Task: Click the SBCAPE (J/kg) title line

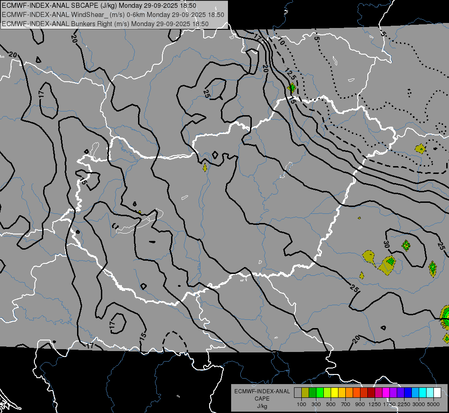Action: pos(99,6)
